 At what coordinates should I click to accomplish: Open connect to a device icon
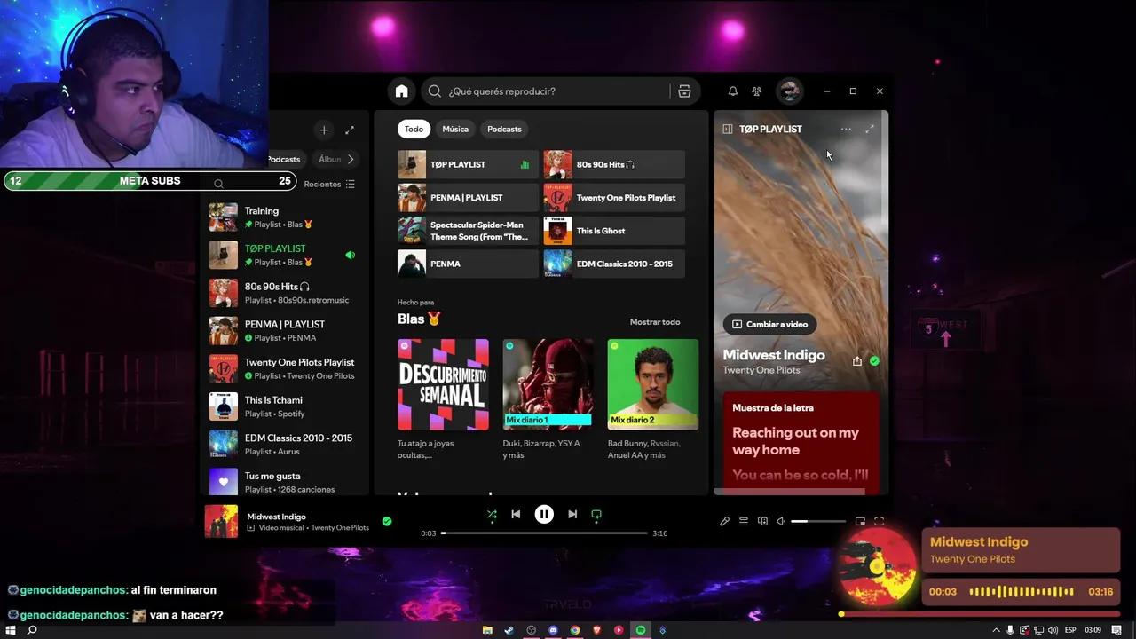[x=762, y=521]
